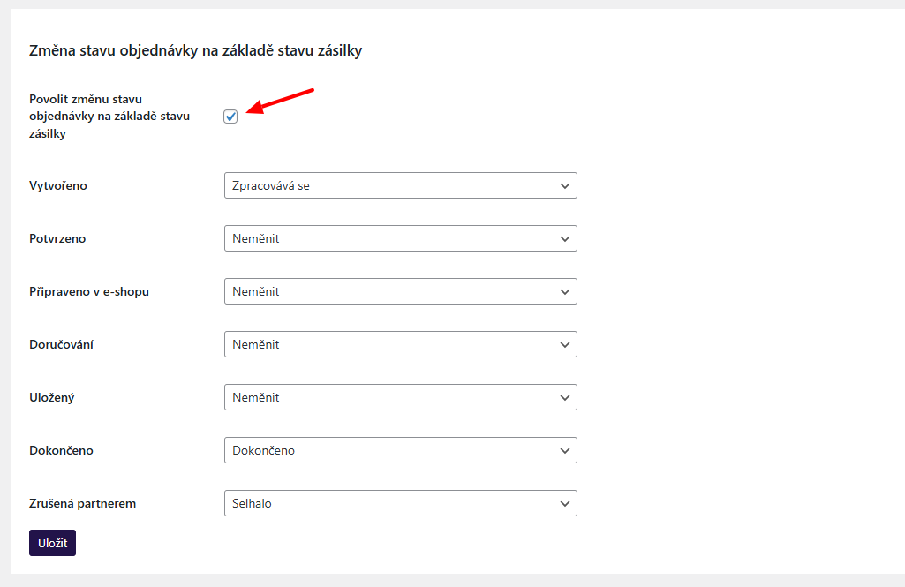Expand the Zrušená partnerem dropdown showing Selhalo
Viewport: 905px width, 587px height.
400,503
